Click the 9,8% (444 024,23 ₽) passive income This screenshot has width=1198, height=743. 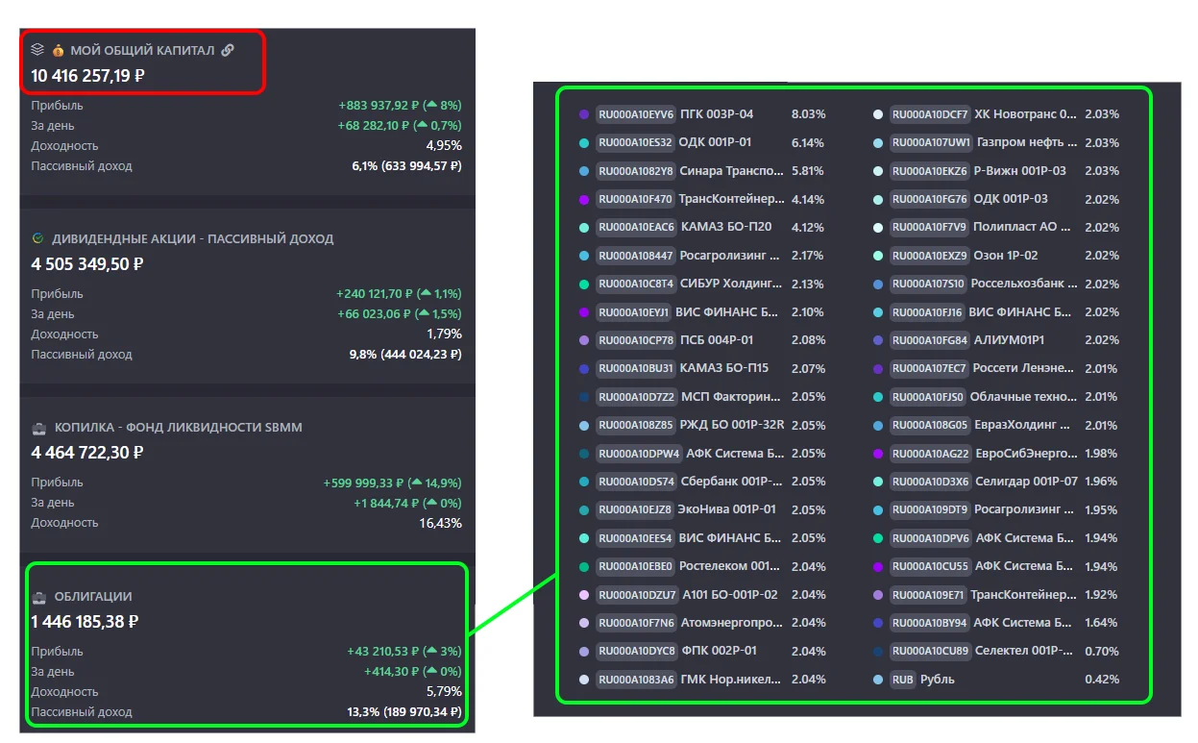406,355
